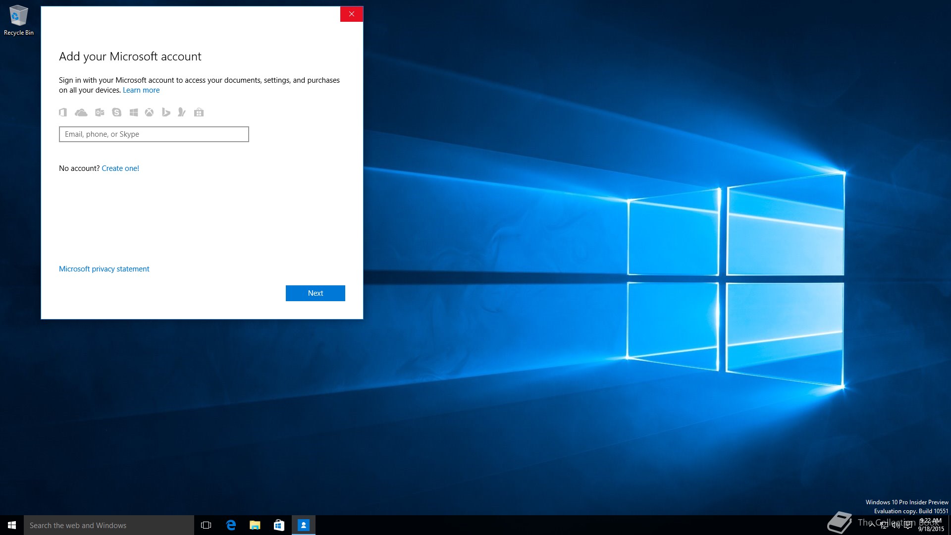Click the Windows logo service icon
Screen dimensions: 951x535
[134, 112]
